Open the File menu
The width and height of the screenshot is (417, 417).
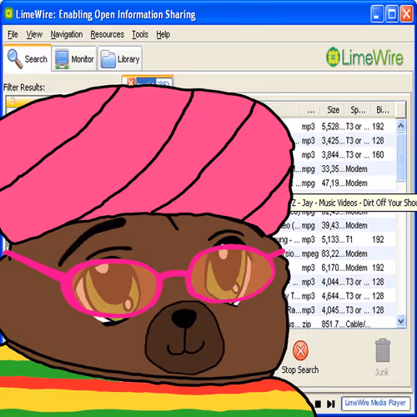click(13, 34)
